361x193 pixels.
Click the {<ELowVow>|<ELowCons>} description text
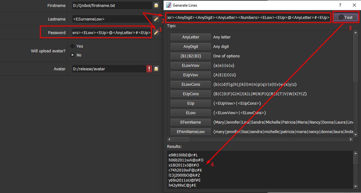[240, 113]
